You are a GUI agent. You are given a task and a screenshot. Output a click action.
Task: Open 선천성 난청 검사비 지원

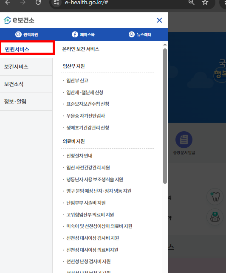click(x=88, y=262)
